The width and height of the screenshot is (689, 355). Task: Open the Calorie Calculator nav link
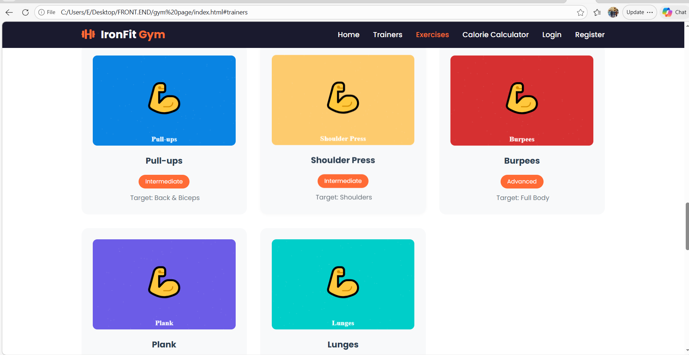pyautogui.click(x=496, y=35)
